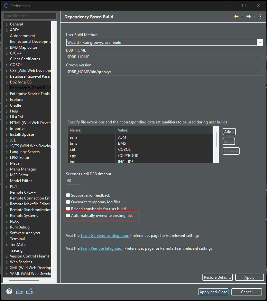
Task: Select the Maven preferences entry
Action: click(x=16, y=163)
